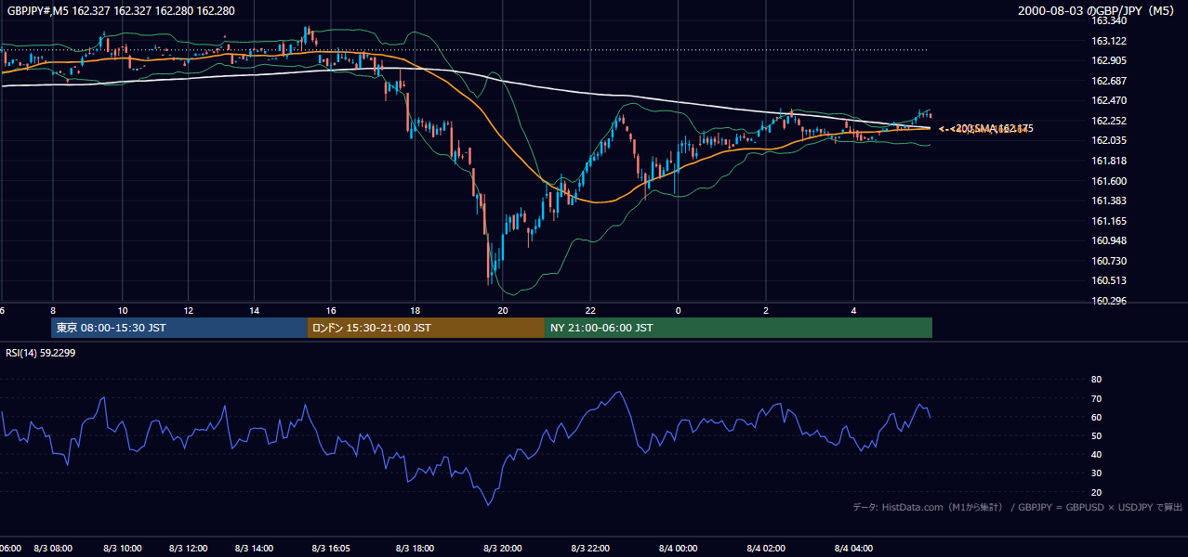Click the 8/3 22:00 bottom time label

pos(589,548)
